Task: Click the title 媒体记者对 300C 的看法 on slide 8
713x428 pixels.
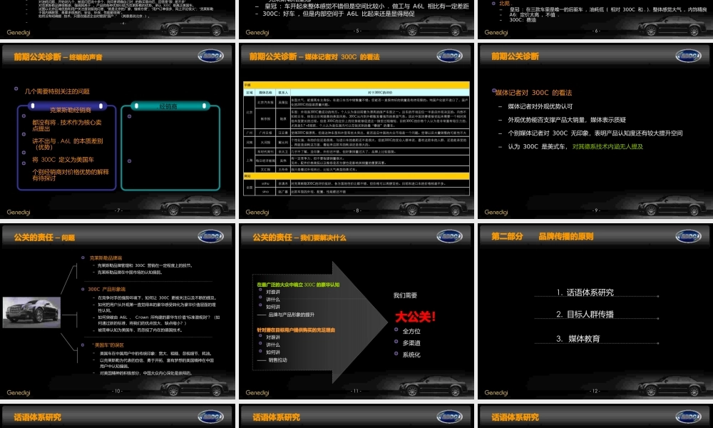Action: click(x=342, y=57)
